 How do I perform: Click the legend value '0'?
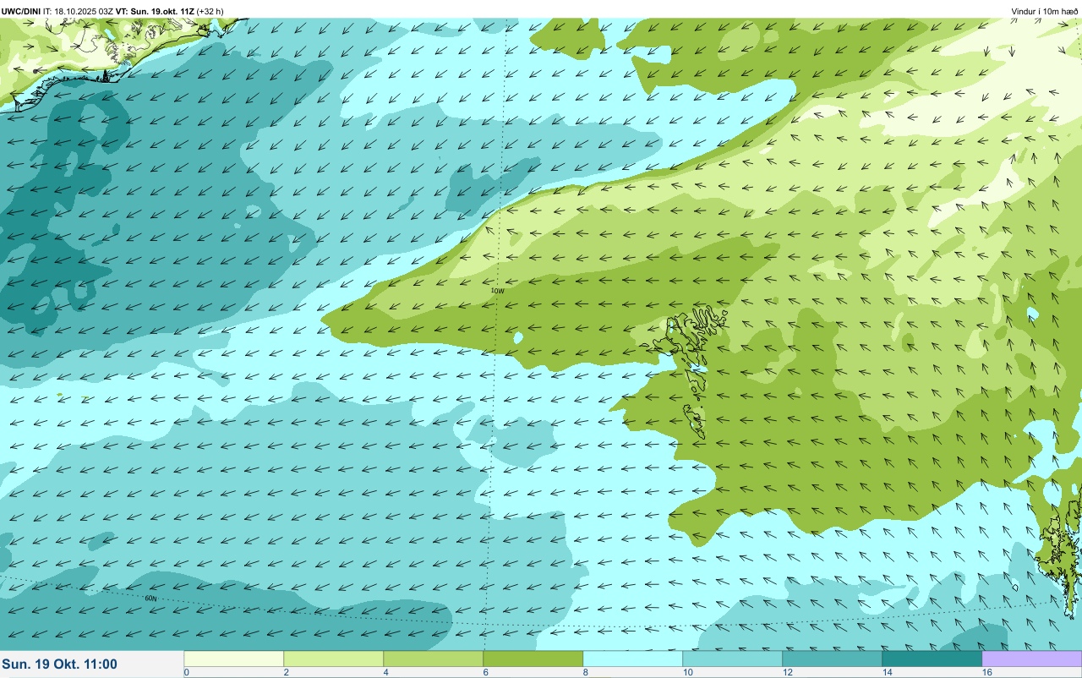[186, 672]
